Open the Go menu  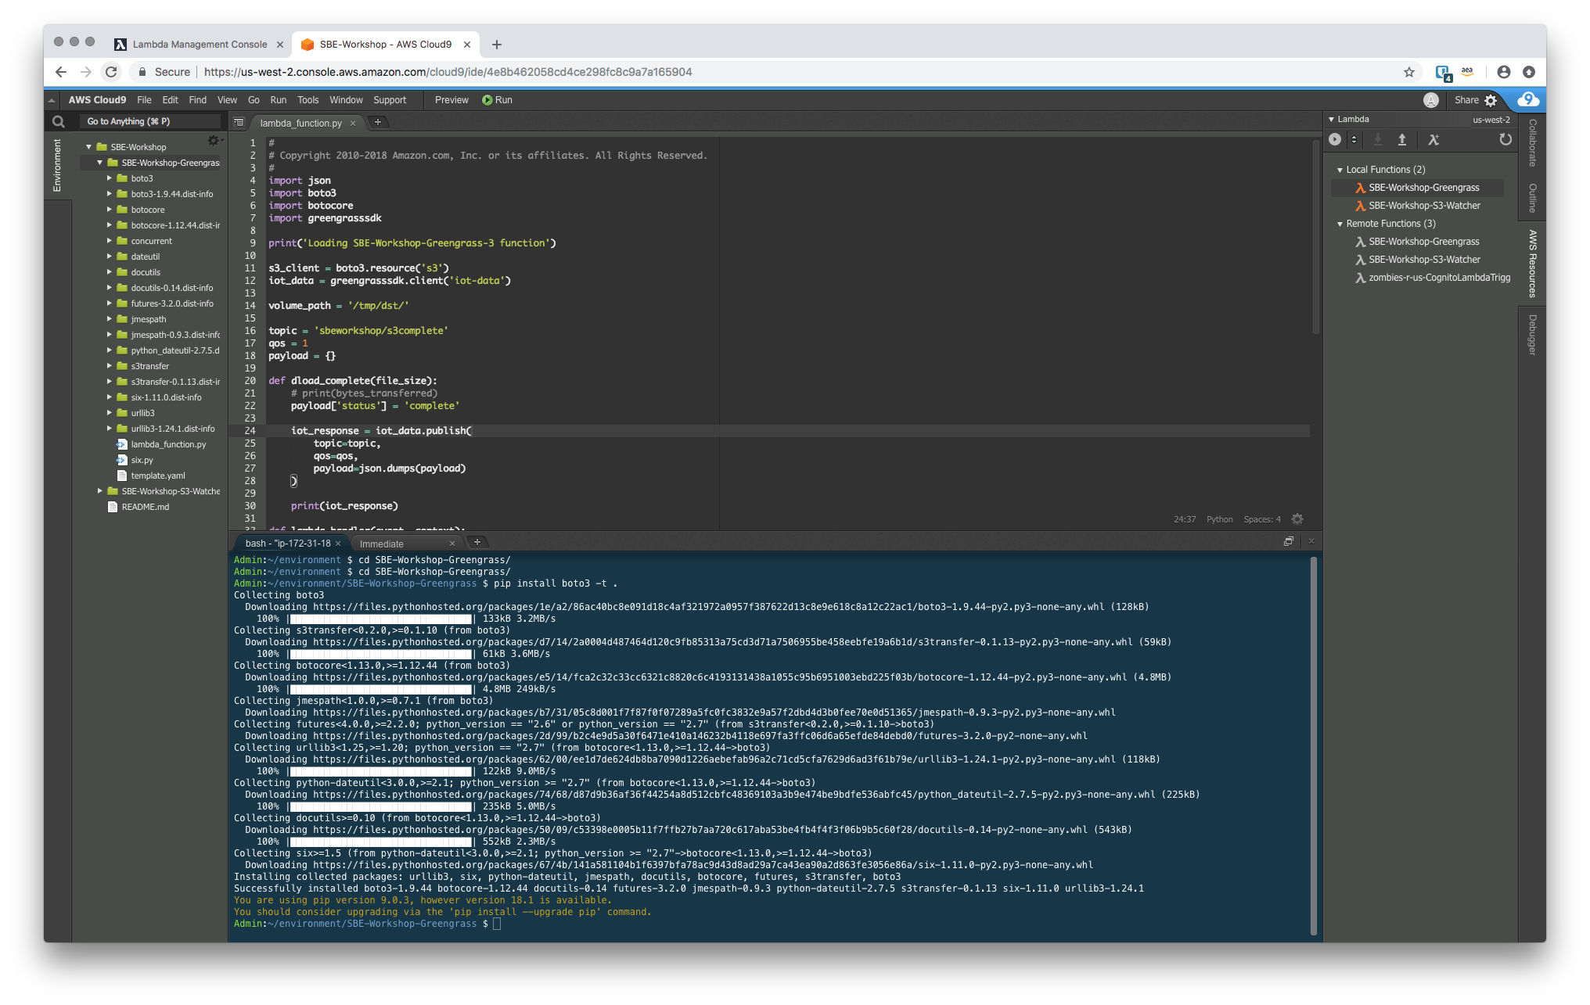click(254, 100)
